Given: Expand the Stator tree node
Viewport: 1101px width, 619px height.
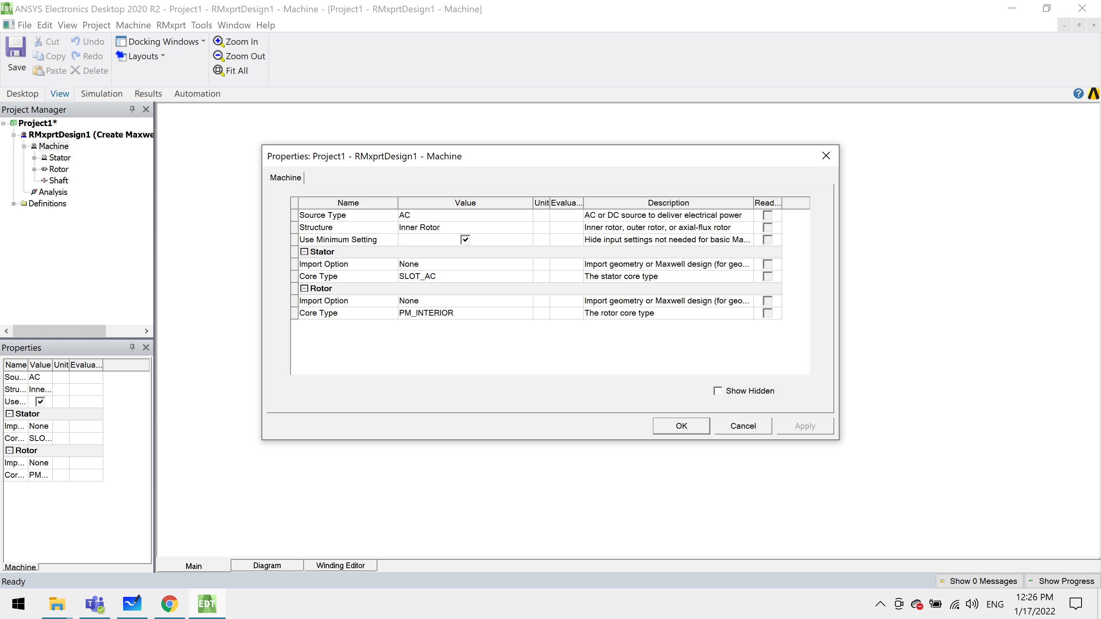Looking at the screenshot, I should pyautogui.click(x=34, y=158).
